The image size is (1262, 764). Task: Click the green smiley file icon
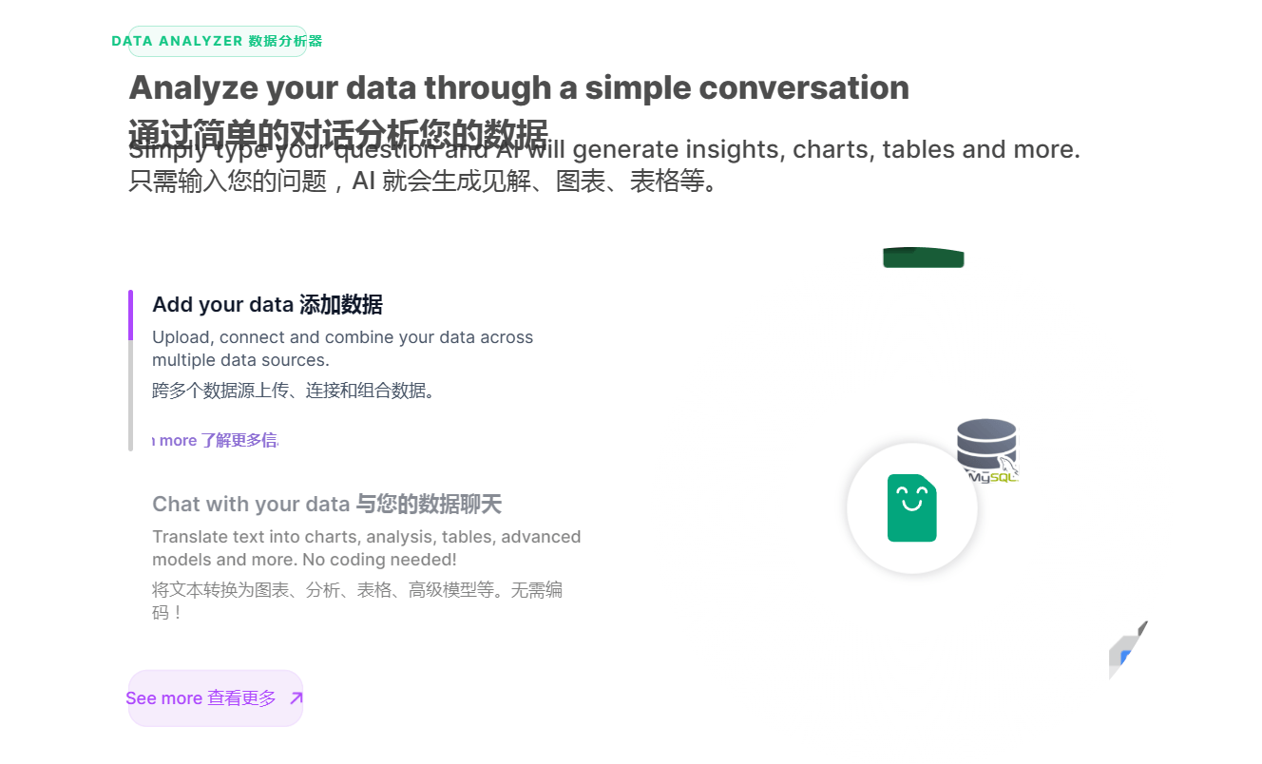coord(911,508)
